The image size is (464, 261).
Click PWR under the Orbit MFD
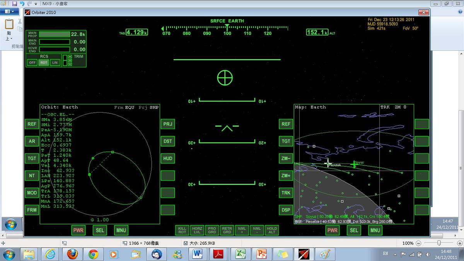click(78, 230)
